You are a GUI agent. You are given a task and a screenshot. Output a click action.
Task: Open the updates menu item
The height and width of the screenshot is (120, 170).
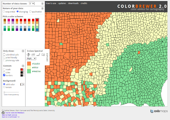coord(62,3)
